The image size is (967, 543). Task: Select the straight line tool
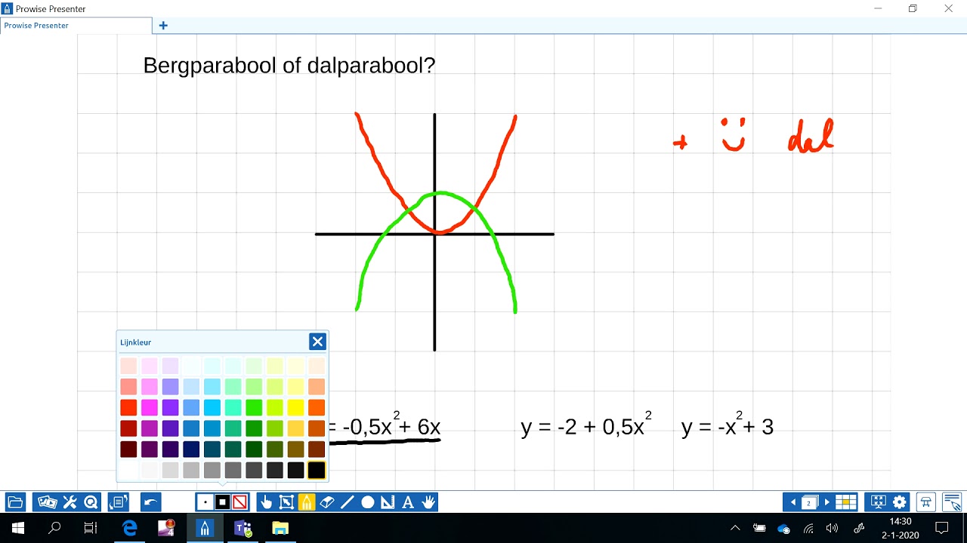click(x=348, y=502)
